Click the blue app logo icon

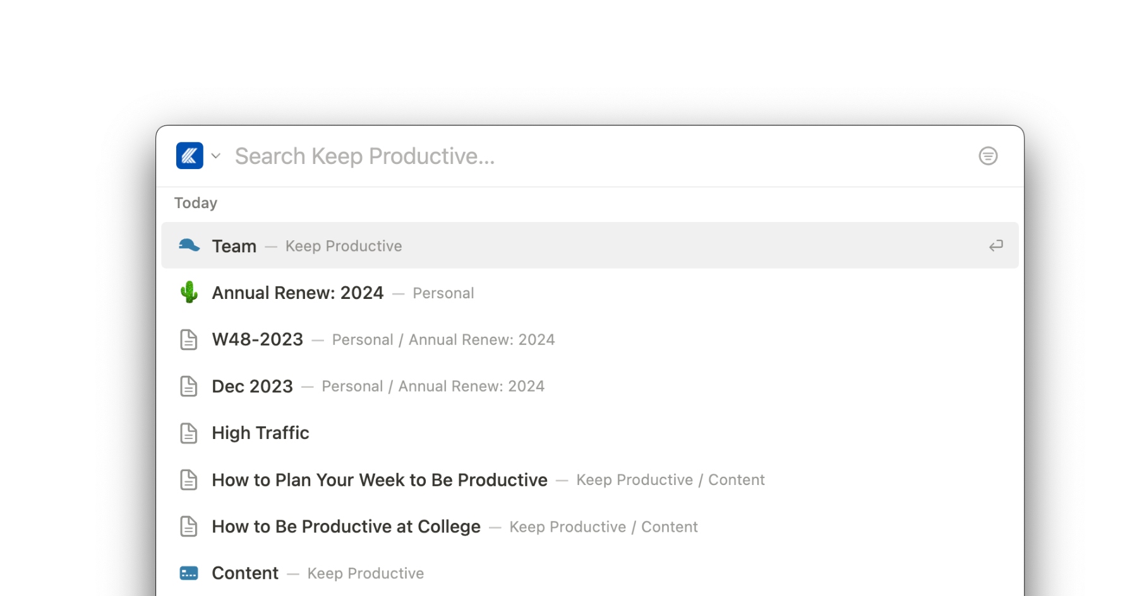click(x=189, y=156)
